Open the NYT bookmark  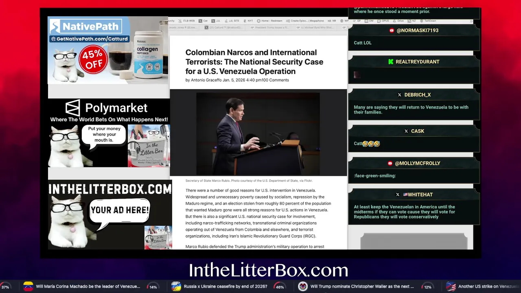[248, 21]
